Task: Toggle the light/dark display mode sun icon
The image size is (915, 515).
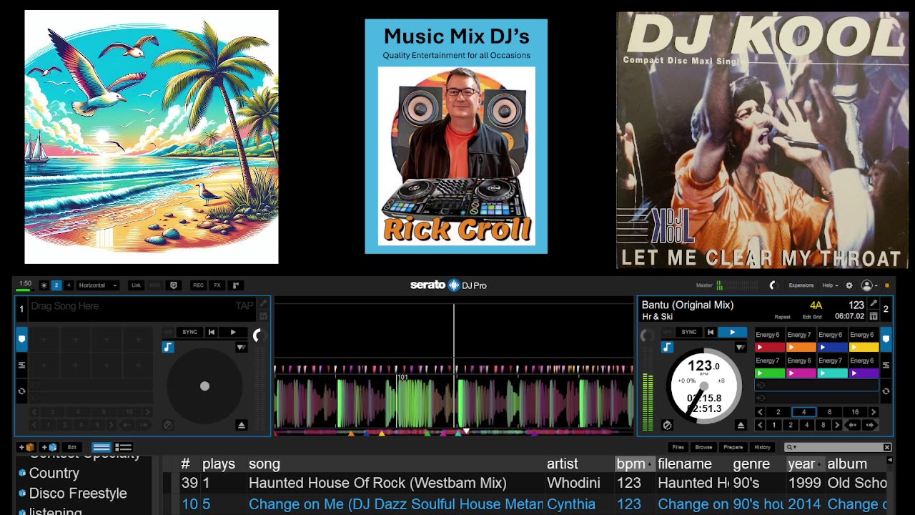Action: click(x=44, y=285)
